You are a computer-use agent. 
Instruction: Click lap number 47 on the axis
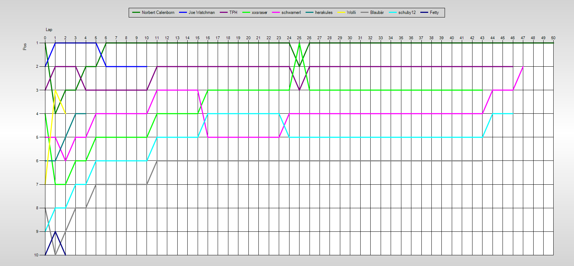click(523, 38)
